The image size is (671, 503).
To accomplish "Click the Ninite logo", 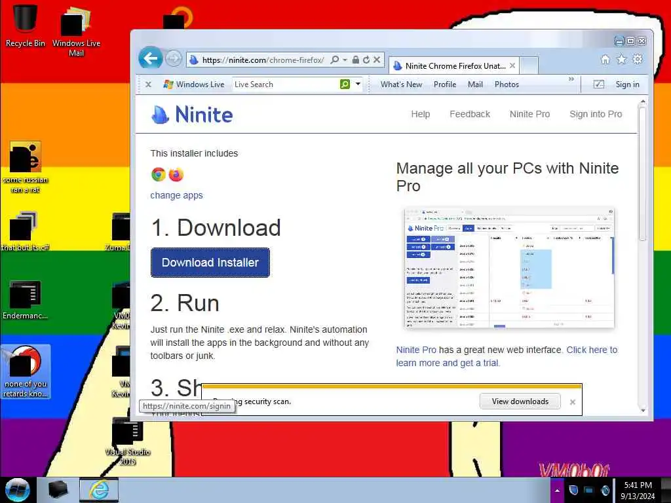I will pyautogui.click(x=192, y=115).
